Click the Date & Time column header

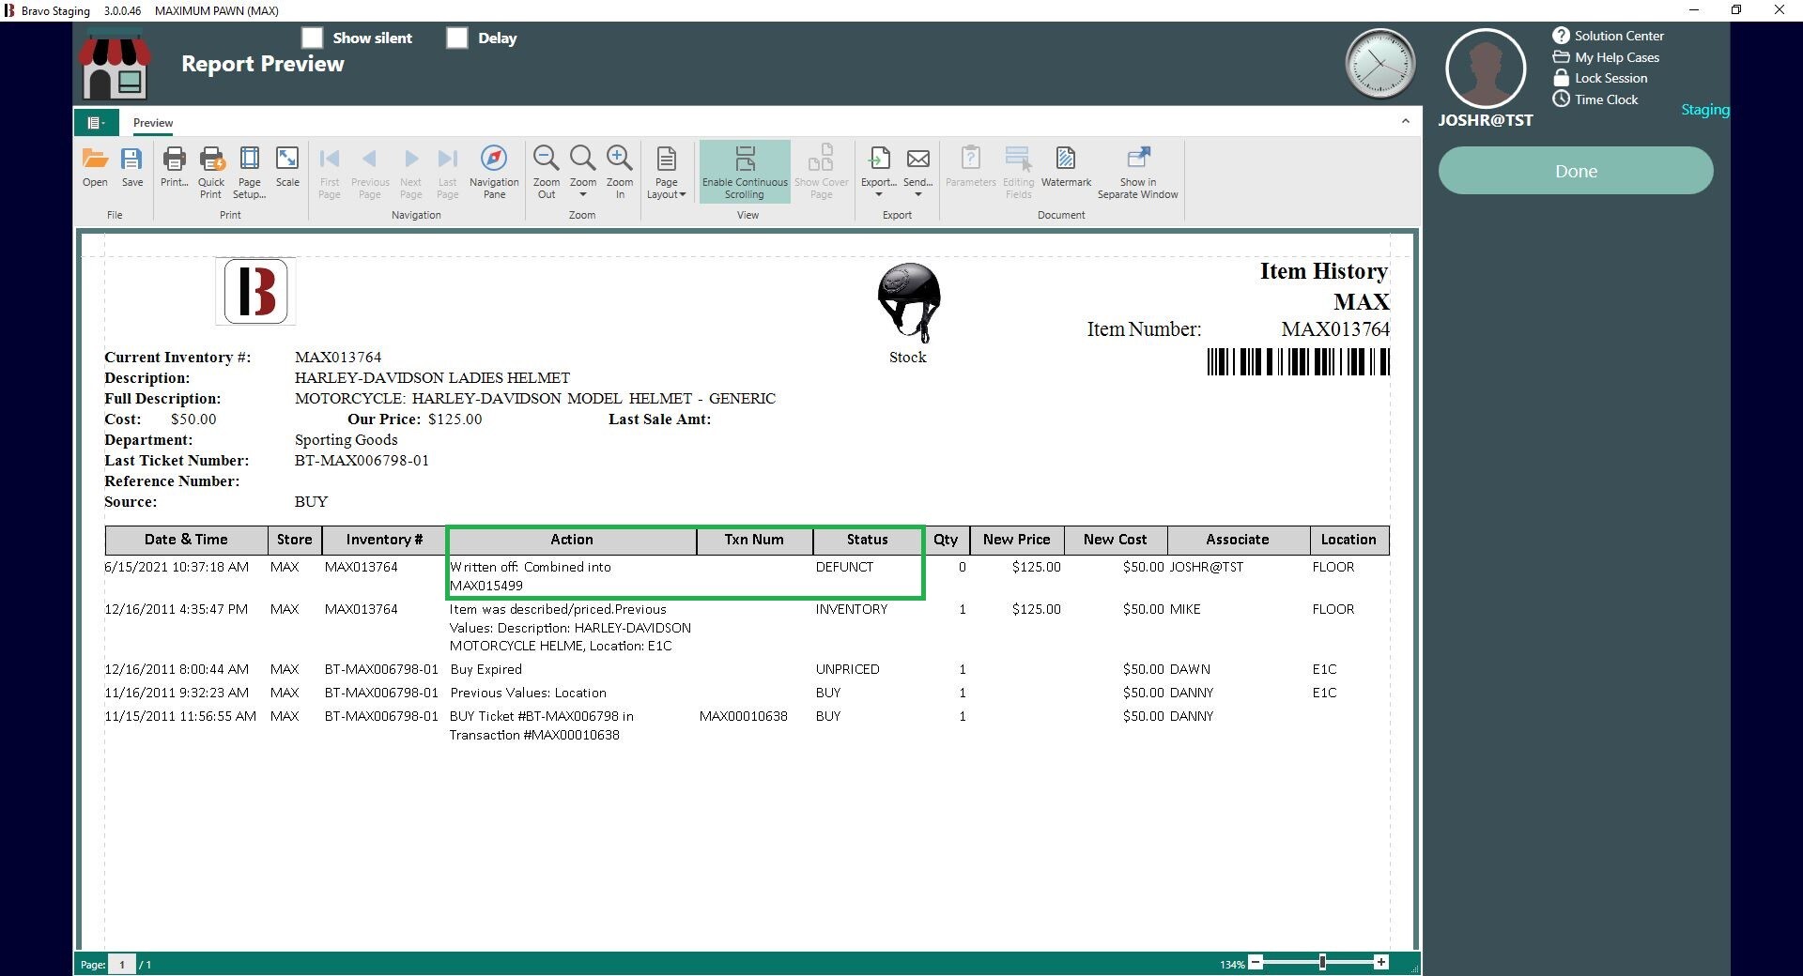coord(186,540)
